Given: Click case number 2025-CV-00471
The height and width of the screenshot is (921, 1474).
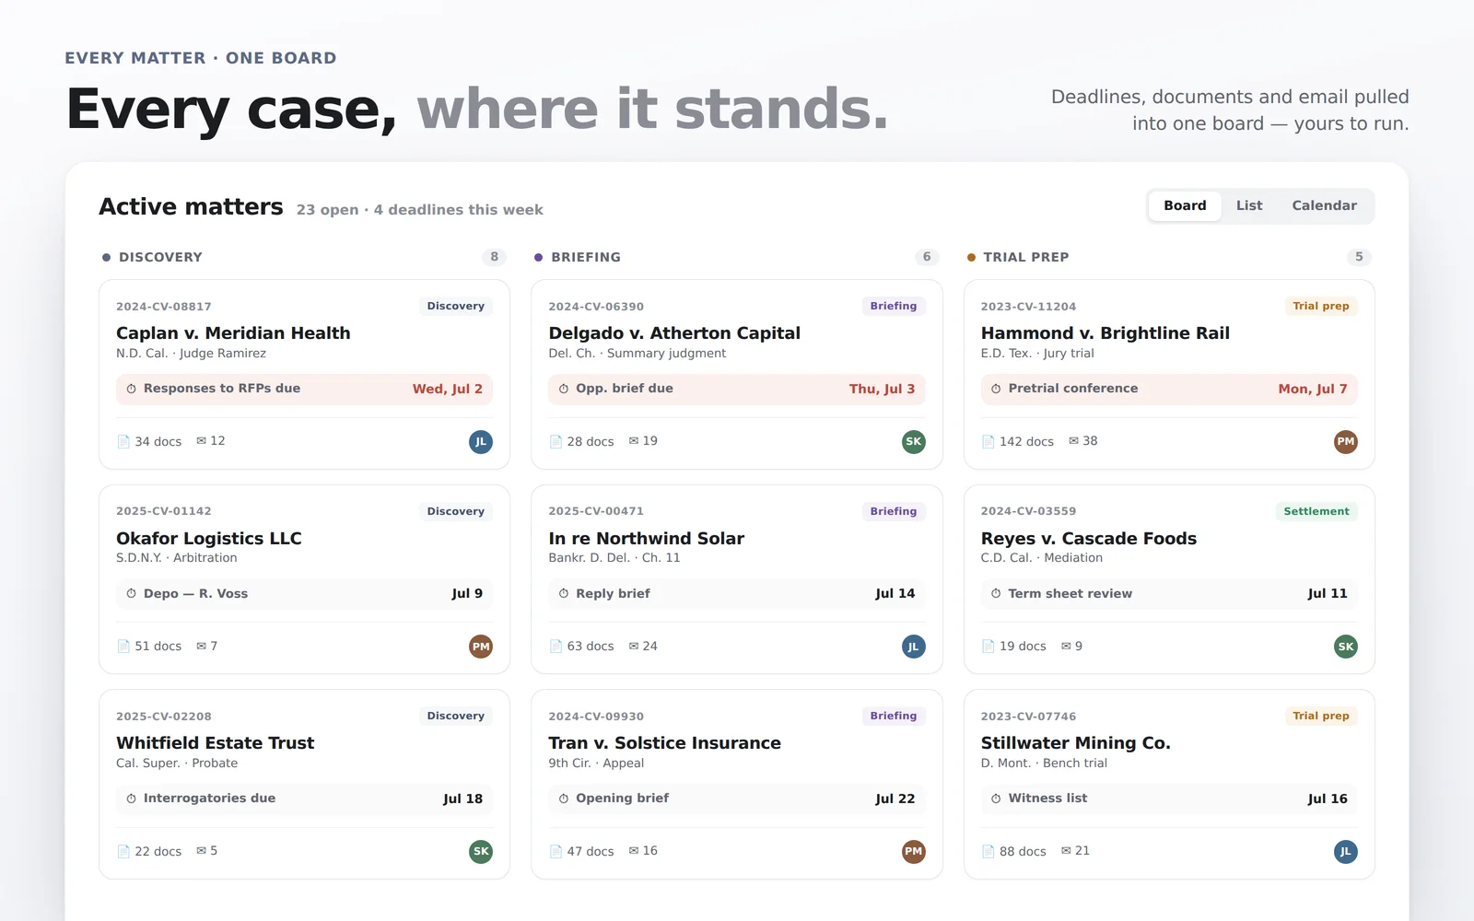Looking at the screenshot, I should coord(596,511).
